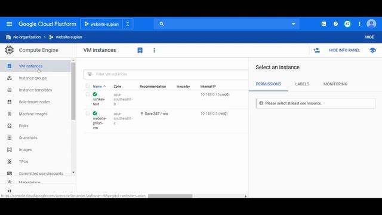Screen dimensions: 382x215
Task: Click HIDE INFO PANEL button
Action: [x=344, y=50]
